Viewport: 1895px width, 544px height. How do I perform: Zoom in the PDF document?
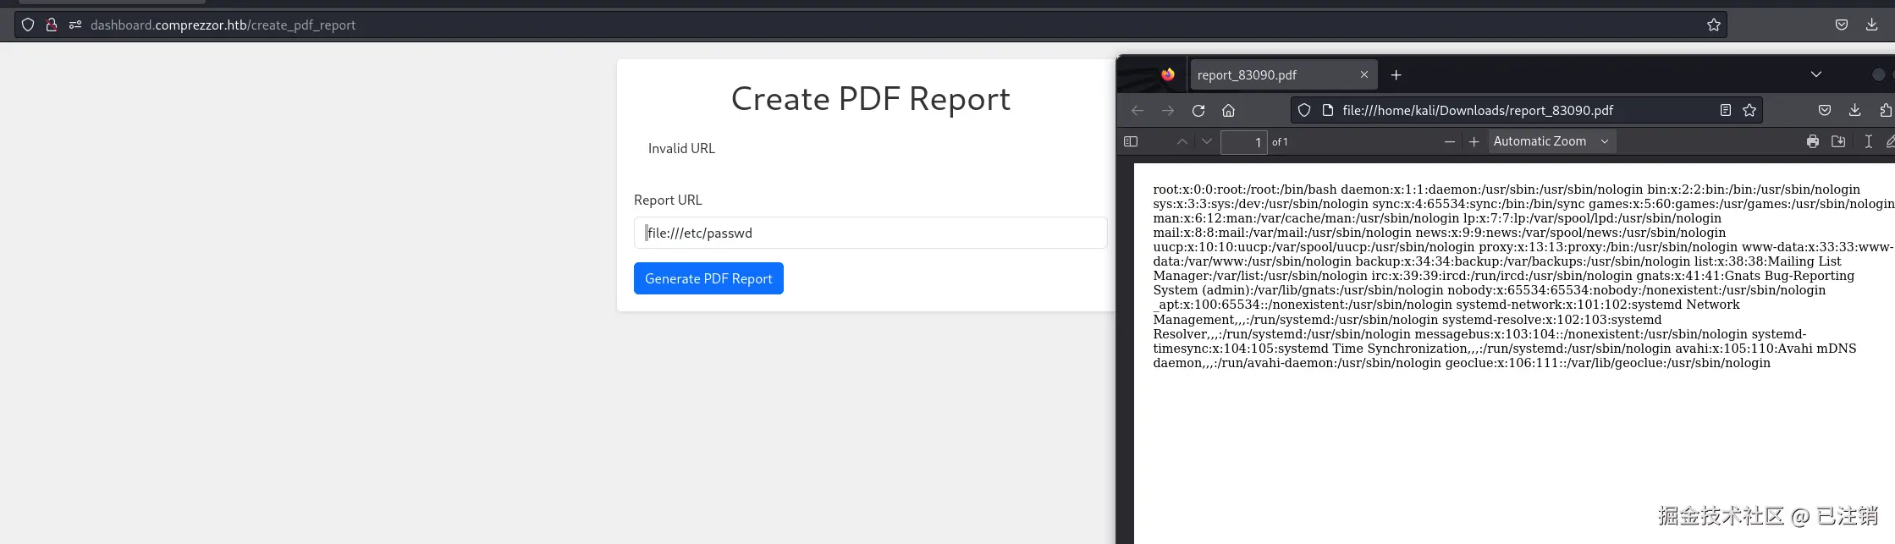(1474, 141)
